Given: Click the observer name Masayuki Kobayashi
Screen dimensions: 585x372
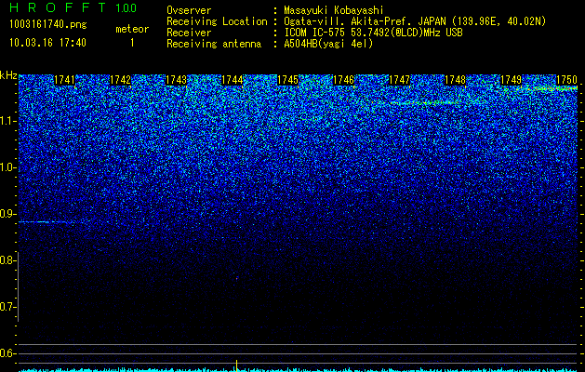Looking at the screenshot, I should click(x=334, y=10).
